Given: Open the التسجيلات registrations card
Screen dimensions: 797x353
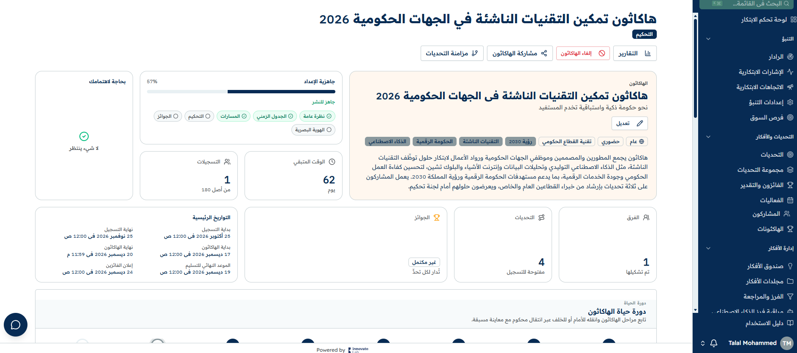Looking at the screenshot, I should tap(189, 176).
